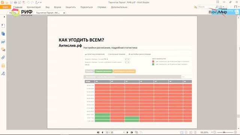
Task: Expand the user account dropdown arrow
Action: pyautogui.click(x=238, y=7)
